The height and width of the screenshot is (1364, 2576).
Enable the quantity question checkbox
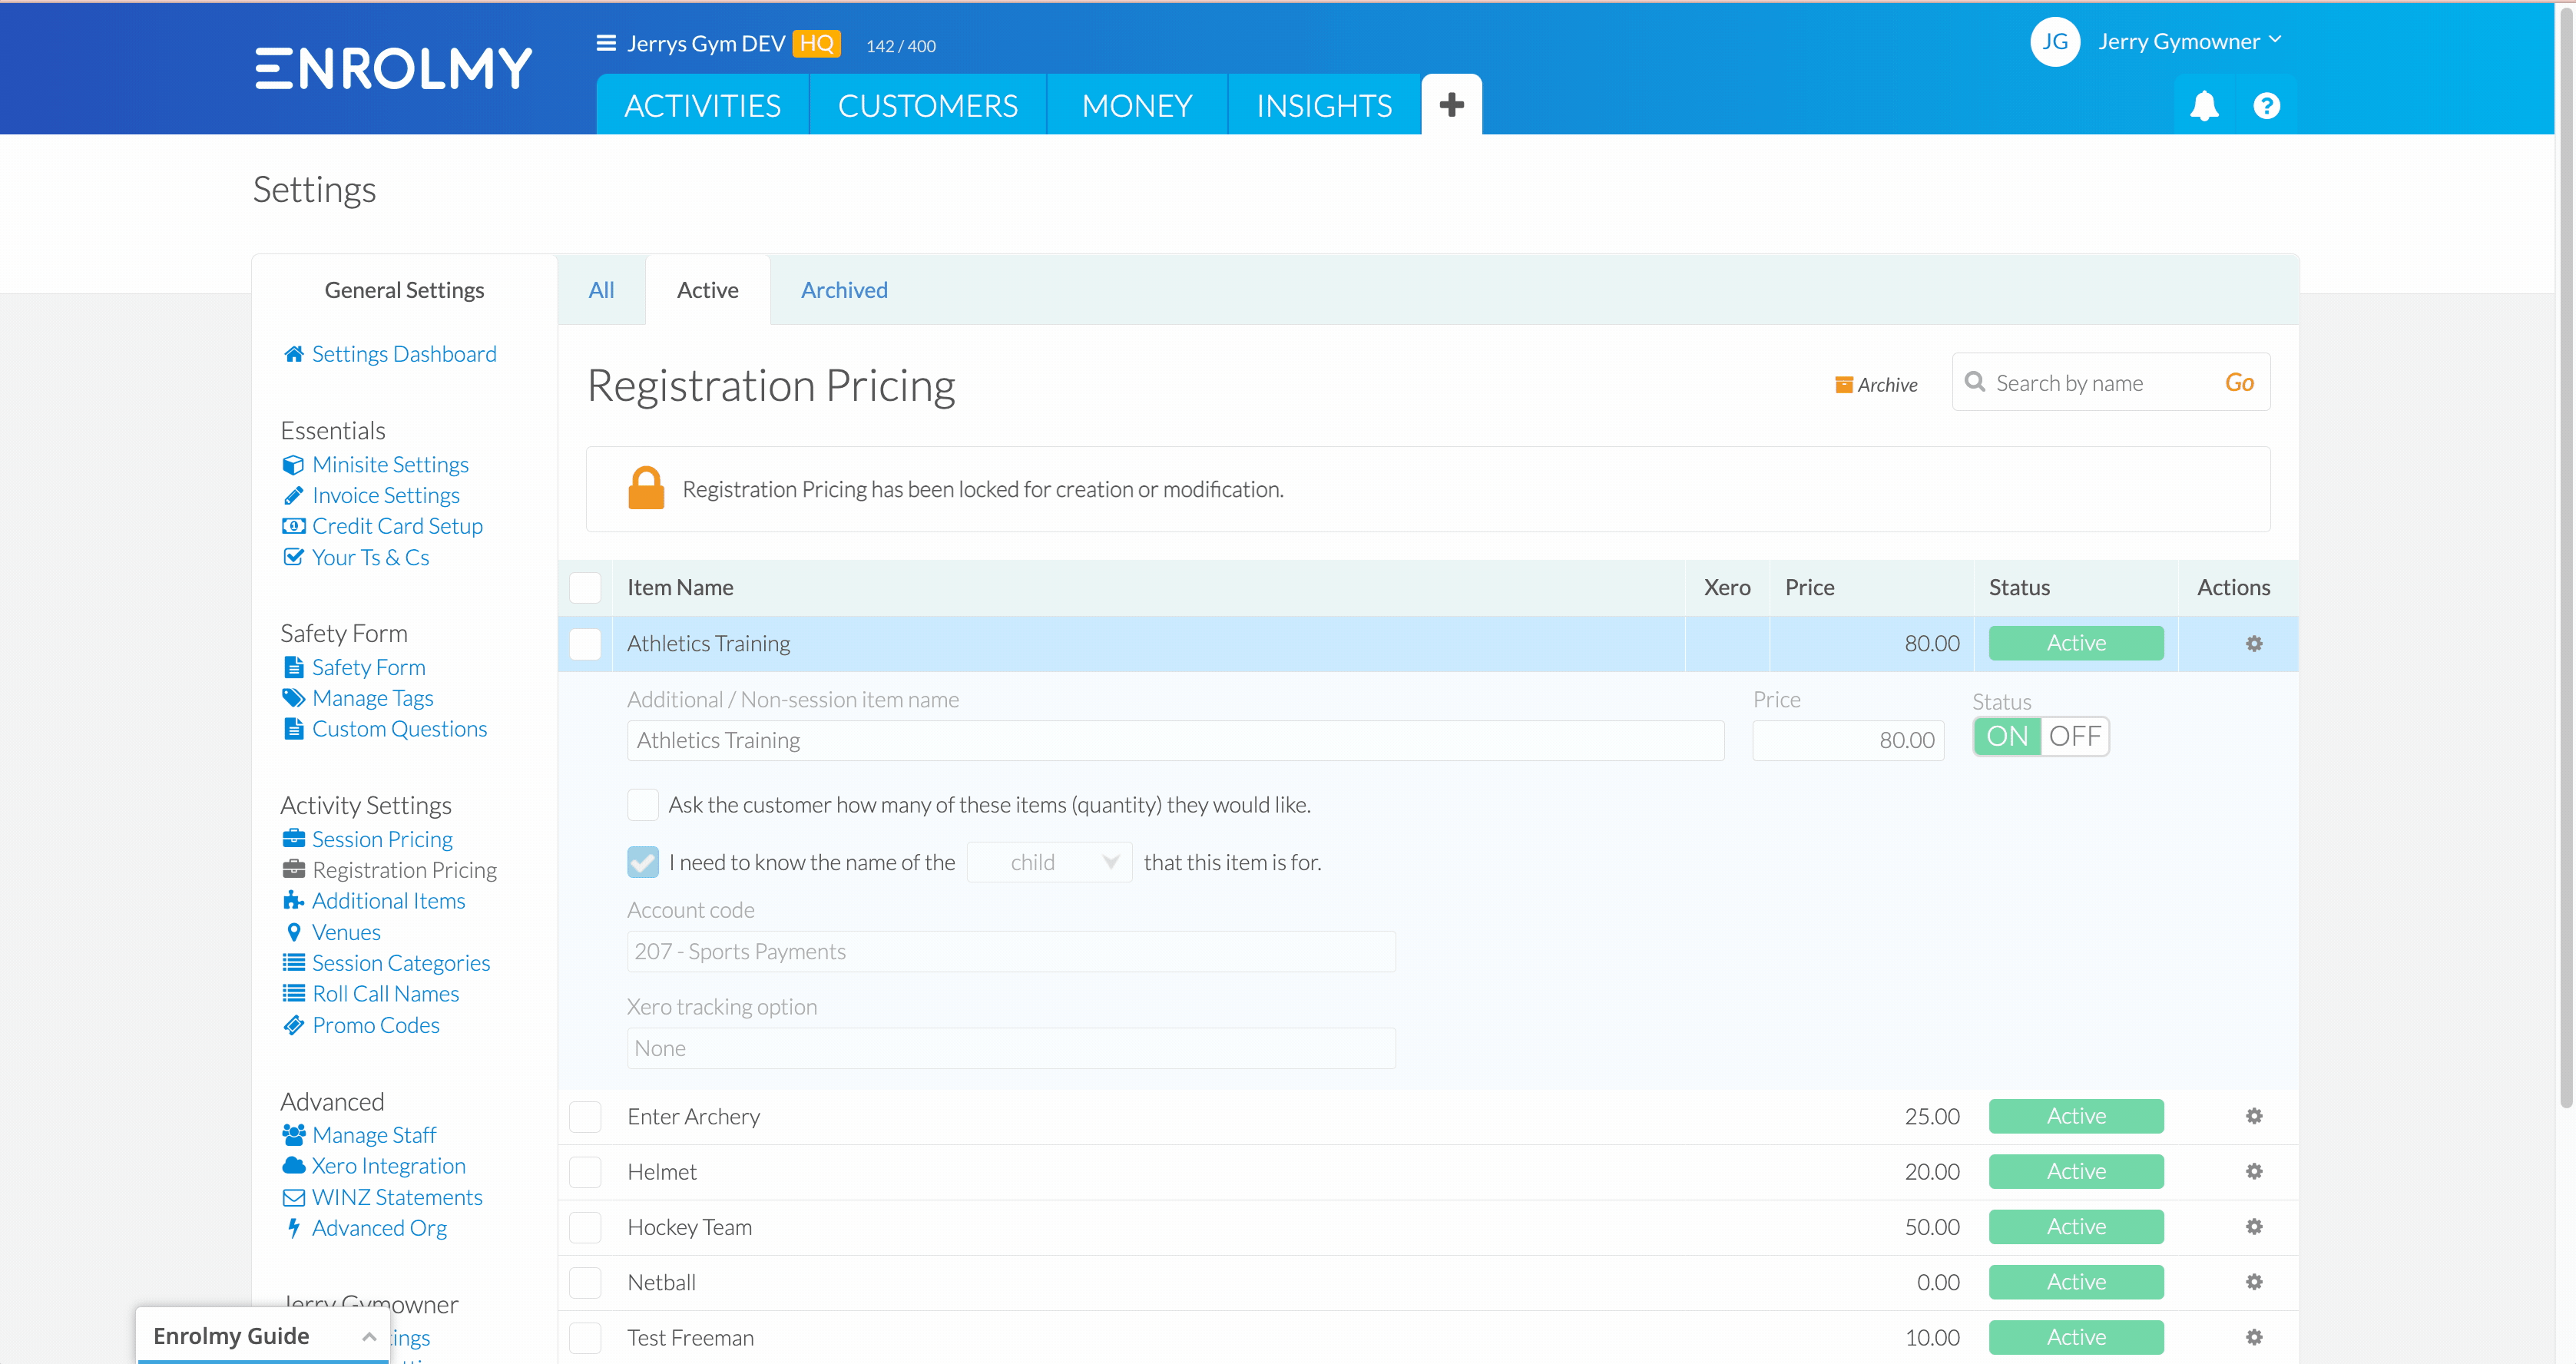tap(643, 805)
